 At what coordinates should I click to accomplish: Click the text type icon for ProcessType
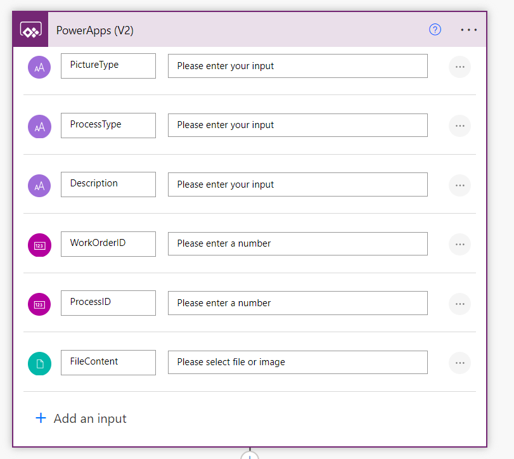(x=39, y=127)
